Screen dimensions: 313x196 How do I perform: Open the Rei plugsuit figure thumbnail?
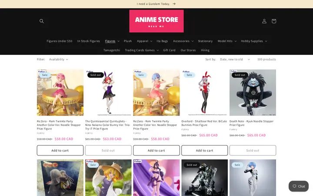(x=253, y=178)
